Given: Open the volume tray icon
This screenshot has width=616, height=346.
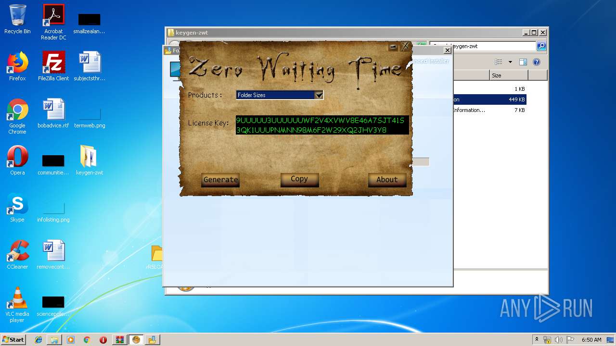Looking at the screenshot, I should (559, 340).
